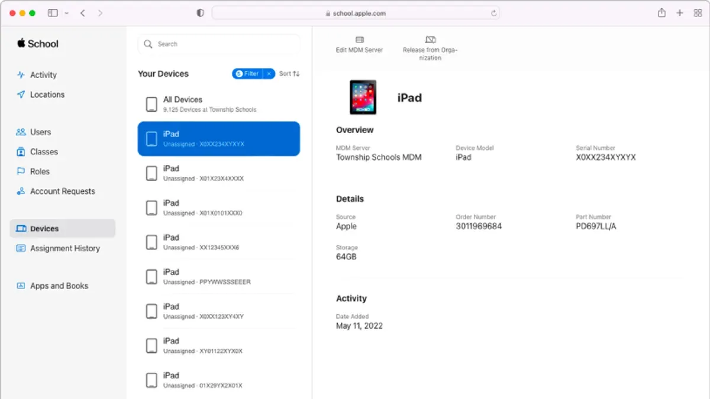Click the Safari share icon
This screenshot has width=710, height=399.
click(661, 12)
